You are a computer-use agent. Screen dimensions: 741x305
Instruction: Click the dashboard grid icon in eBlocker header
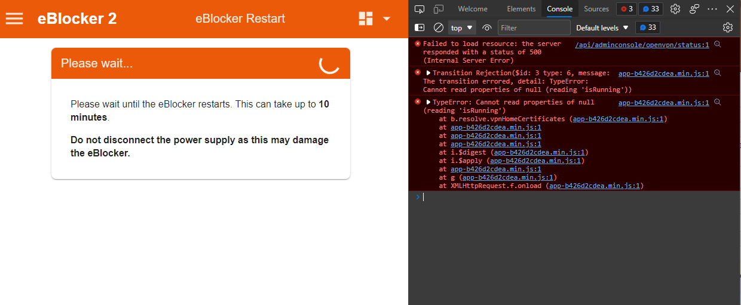[x=366, y=19]
